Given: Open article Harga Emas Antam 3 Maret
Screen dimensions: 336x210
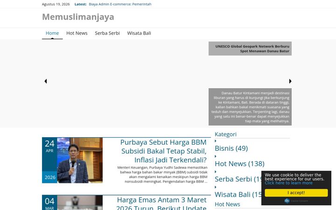Looking at the screenshot, I should pyautogui.click(x=161, y=203).
